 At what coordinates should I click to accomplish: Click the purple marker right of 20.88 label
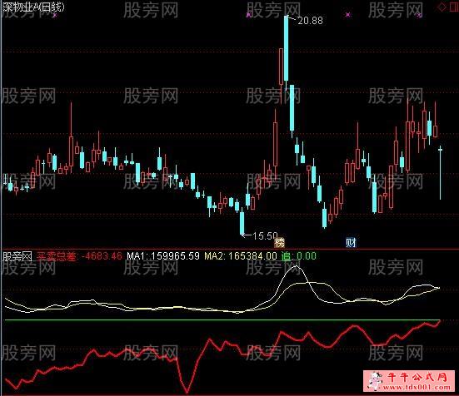[x=347, y=15]
